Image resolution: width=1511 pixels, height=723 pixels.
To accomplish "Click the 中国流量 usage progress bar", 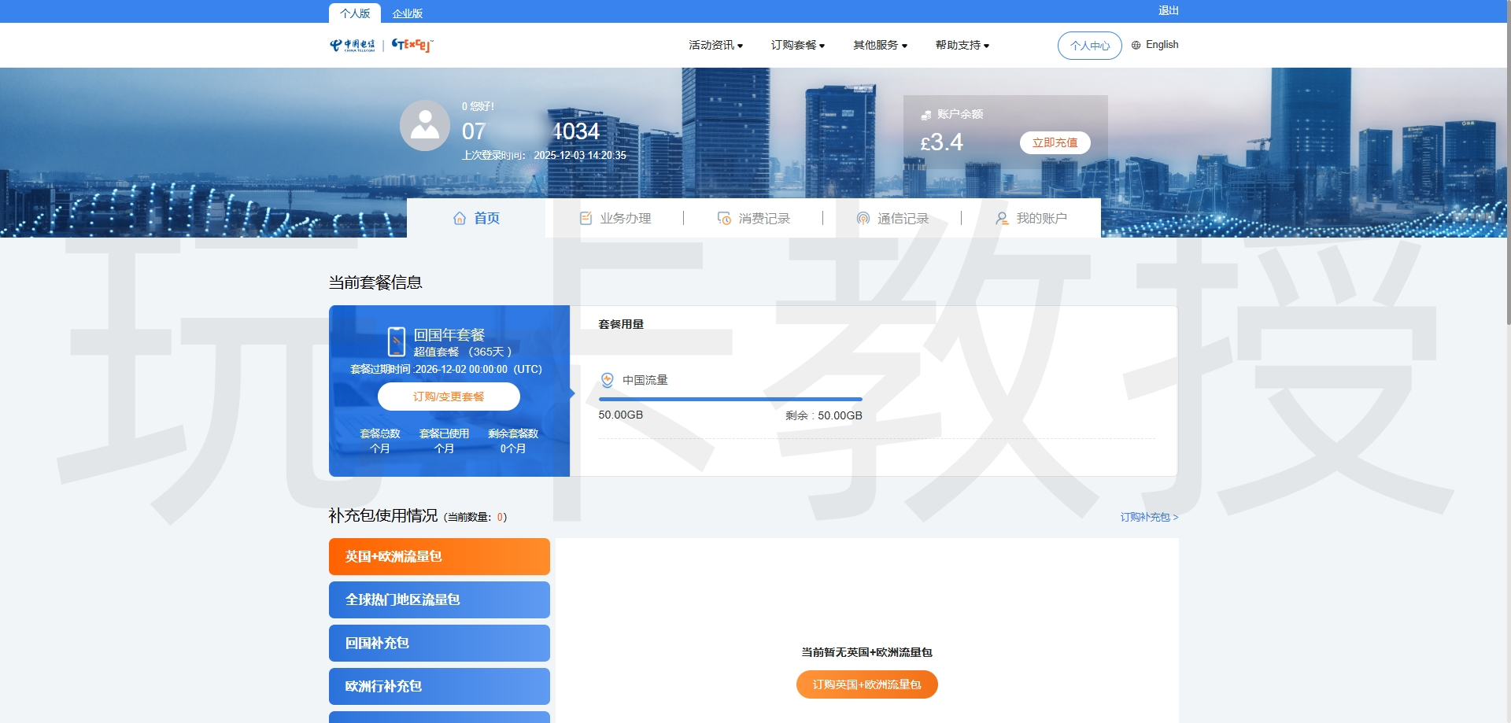I will [x=730, y=399].
